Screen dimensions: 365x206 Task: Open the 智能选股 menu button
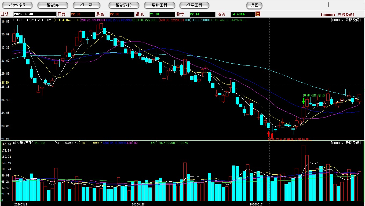124,5
